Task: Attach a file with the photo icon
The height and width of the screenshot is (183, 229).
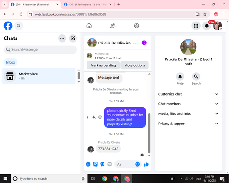Action: 95,164
